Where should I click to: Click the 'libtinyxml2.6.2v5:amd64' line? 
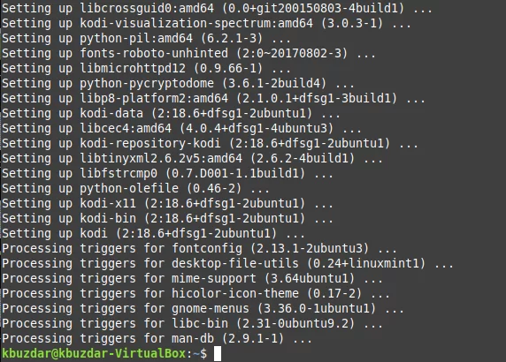[192, 158]
